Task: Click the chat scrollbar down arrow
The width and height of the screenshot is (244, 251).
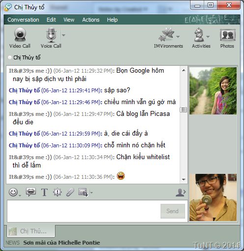Action: [x=184, y=179]
